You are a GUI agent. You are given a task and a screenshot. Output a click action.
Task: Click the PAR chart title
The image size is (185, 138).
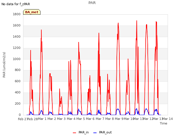click(x=92, y=3)
